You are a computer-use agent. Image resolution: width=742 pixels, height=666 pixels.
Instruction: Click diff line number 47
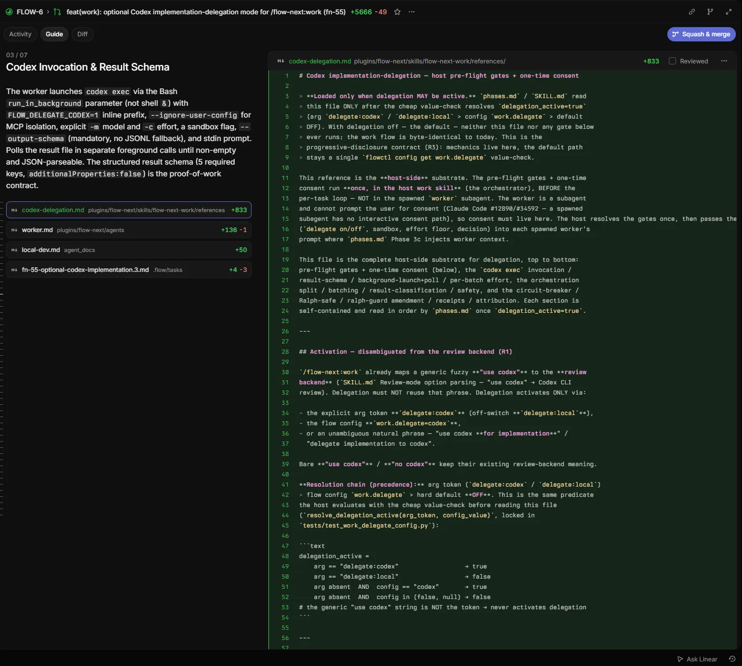click(285, 546)
